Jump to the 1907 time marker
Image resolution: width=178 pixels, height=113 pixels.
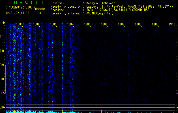coord(121,24)
